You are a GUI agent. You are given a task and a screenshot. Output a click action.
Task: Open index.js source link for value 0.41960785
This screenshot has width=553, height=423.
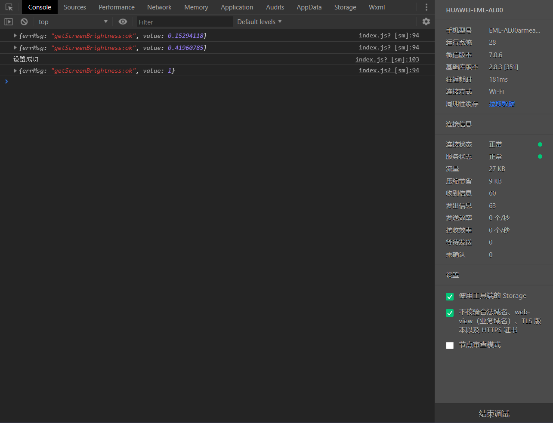pyautogui.click(x=389, y=47)
